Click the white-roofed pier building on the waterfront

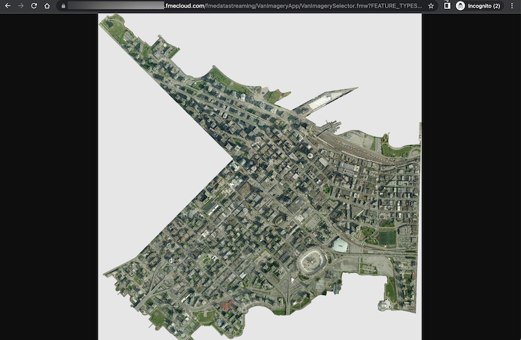[323, 102]
